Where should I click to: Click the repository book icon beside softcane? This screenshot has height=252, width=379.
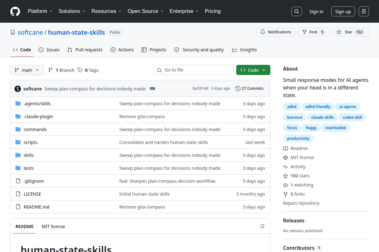13,32
